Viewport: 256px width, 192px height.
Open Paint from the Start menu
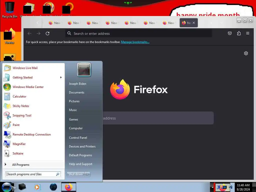[33, 125]
